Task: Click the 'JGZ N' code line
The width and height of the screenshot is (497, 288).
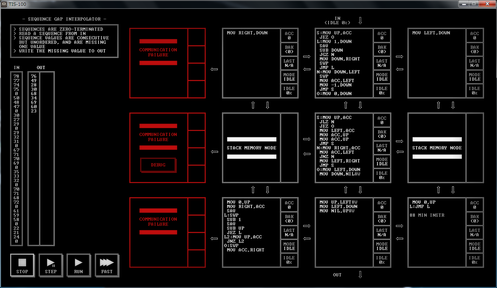Action: 327,55
